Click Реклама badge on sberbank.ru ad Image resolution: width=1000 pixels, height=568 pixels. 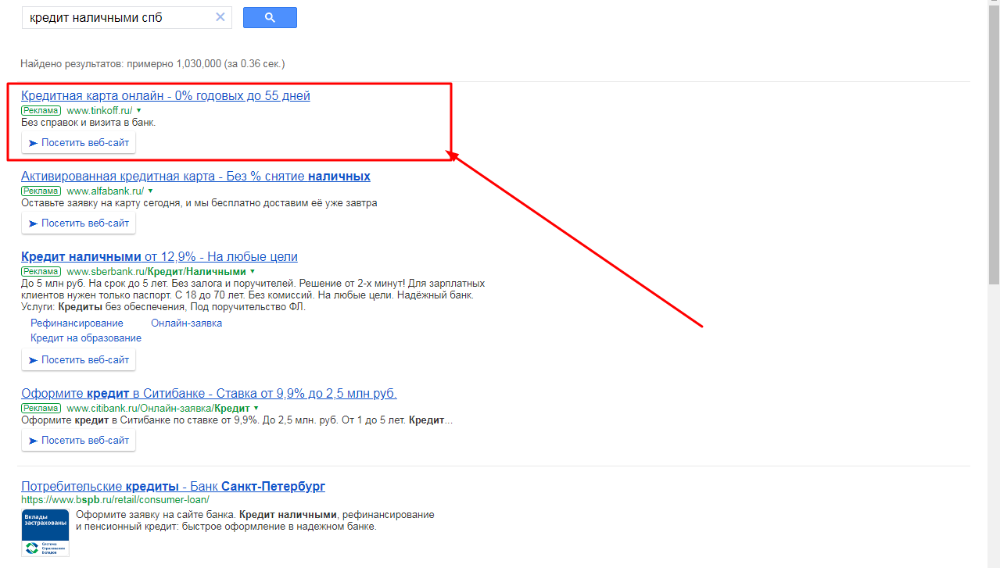click(41, 271)
